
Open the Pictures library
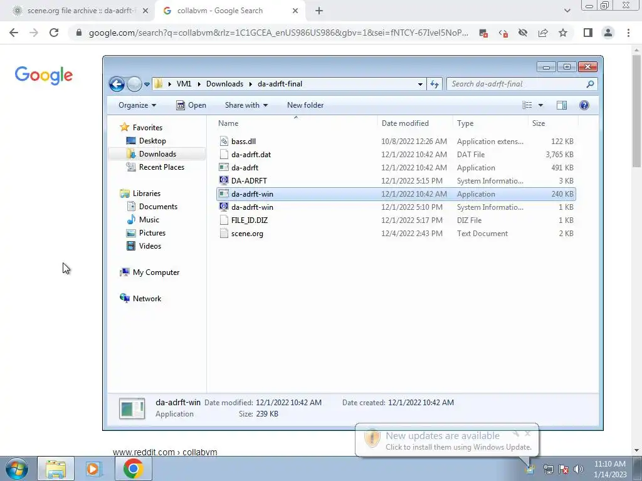(x=146, y=233)
